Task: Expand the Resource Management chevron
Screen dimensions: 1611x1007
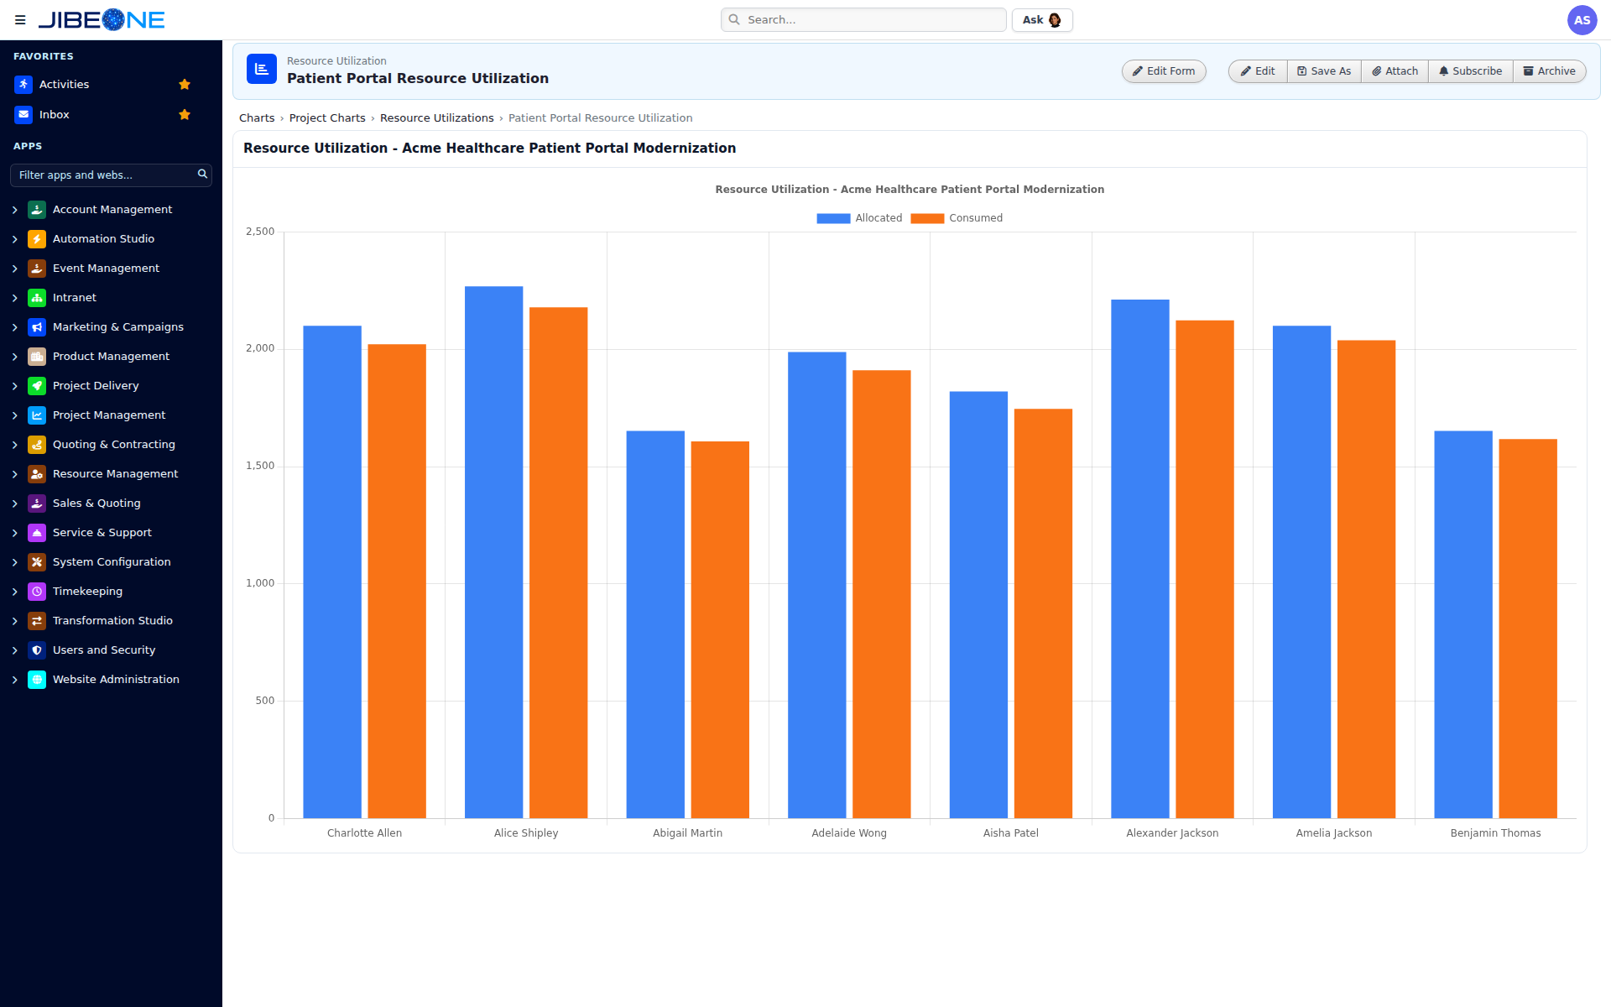Action: pos(15,474)
